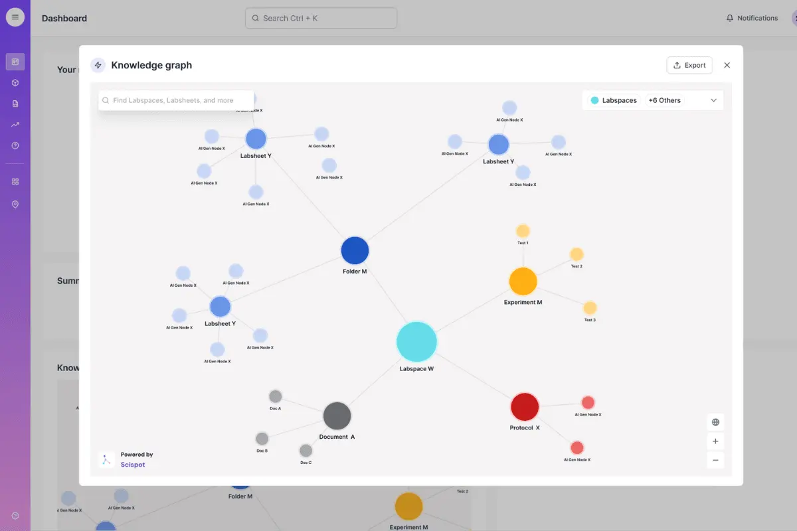
Task: Zoom in with the plus button
Action: 715,441
